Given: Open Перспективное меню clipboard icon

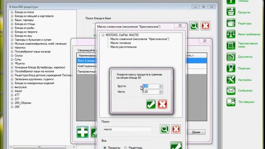Looking at the screenshot, I should (x=231, y=45).
